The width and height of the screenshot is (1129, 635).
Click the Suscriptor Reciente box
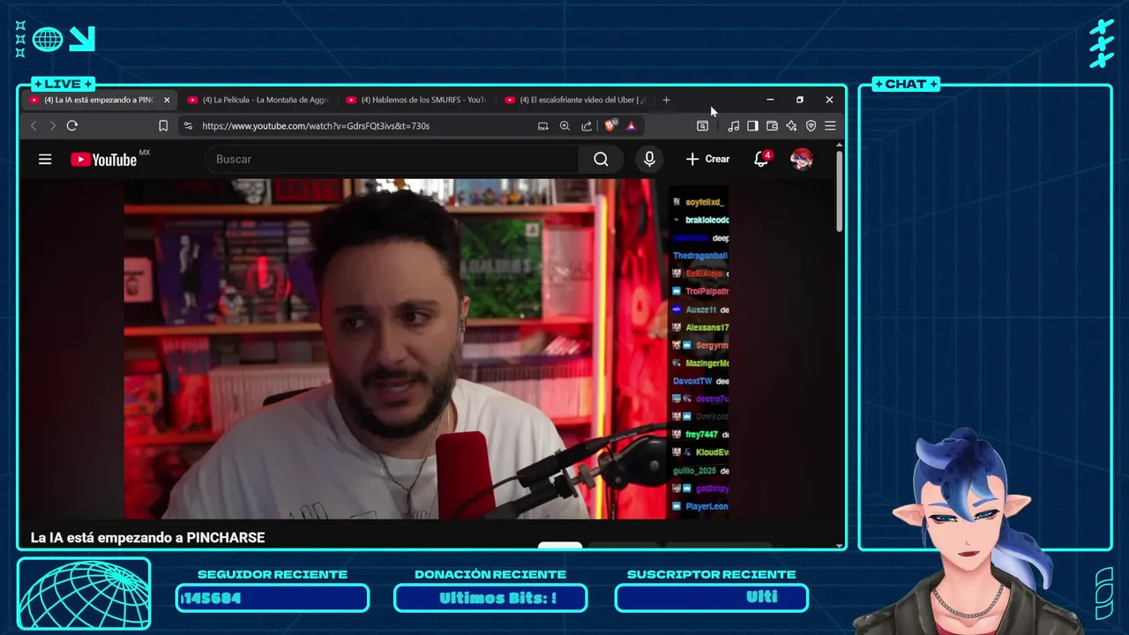(x=711, y=598)
